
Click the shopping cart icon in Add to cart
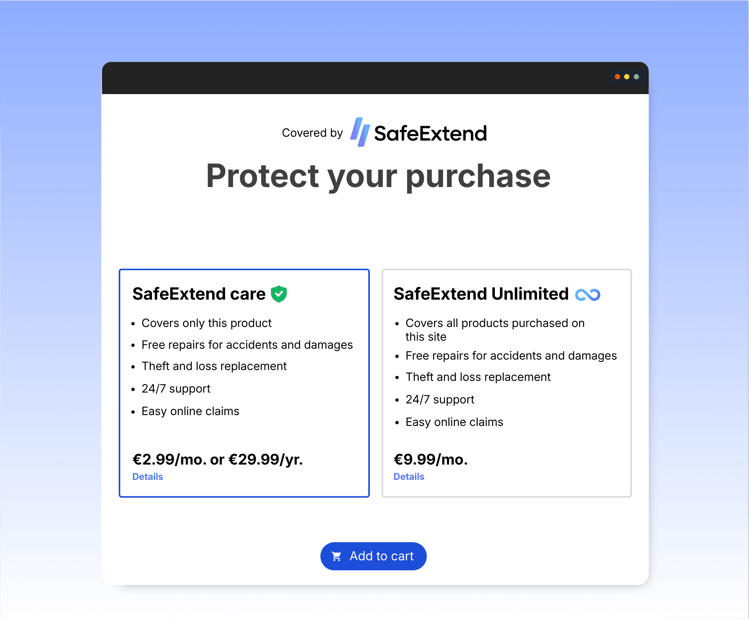click(x=337, y=556)
